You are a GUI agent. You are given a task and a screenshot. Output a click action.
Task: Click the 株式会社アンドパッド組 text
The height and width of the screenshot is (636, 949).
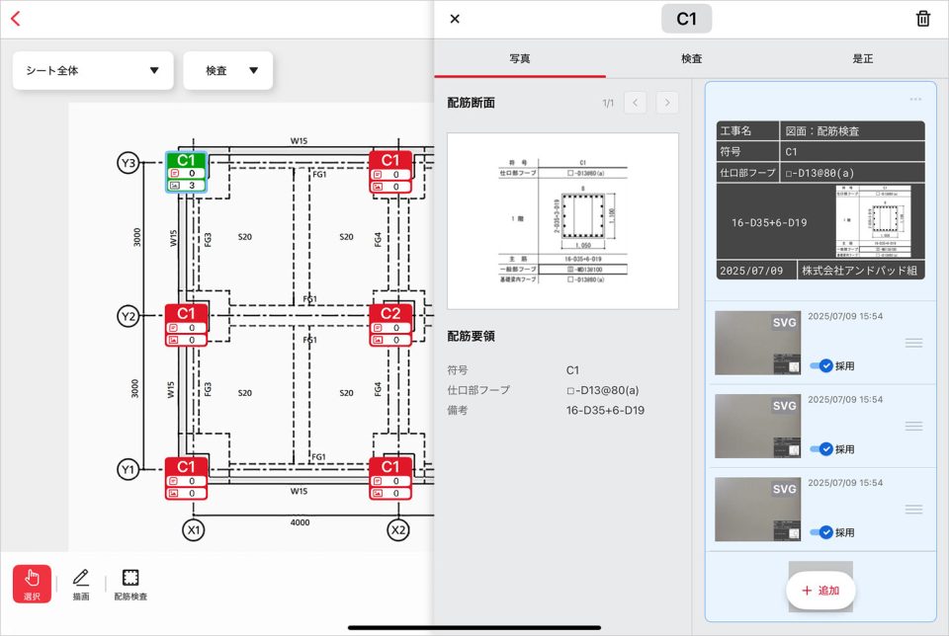point(859,271)
